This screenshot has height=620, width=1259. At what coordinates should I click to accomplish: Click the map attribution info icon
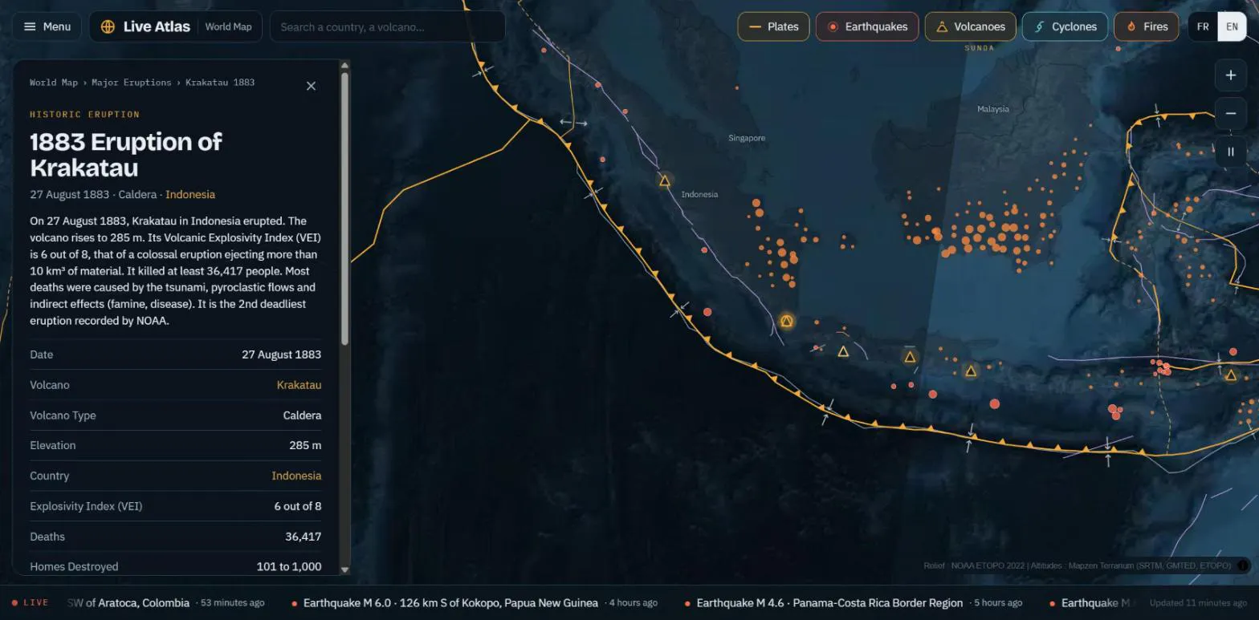pyautogui.click(x=1243, y=565)
